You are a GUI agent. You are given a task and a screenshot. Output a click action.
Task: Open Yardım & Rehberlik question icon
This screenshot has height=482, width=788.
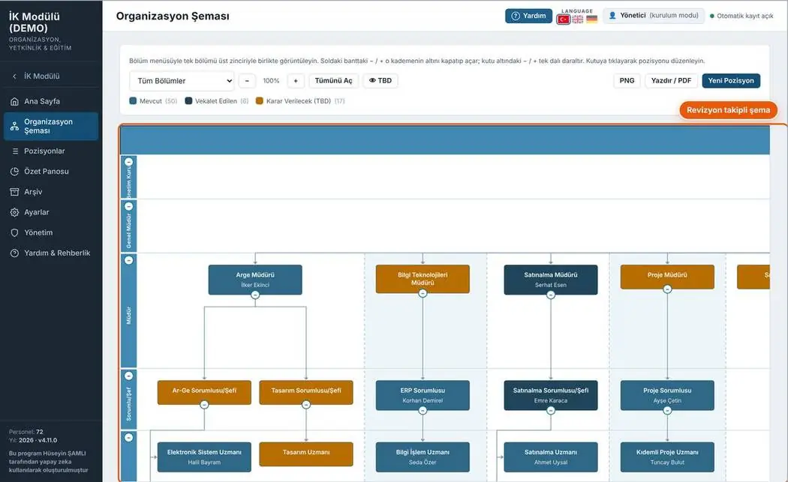pos(14,253)
